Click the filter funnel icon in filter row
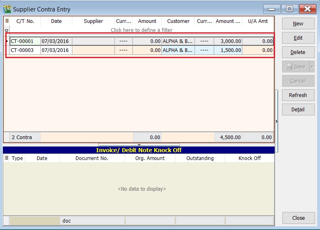The image size is (320, 230). point(6,31)
